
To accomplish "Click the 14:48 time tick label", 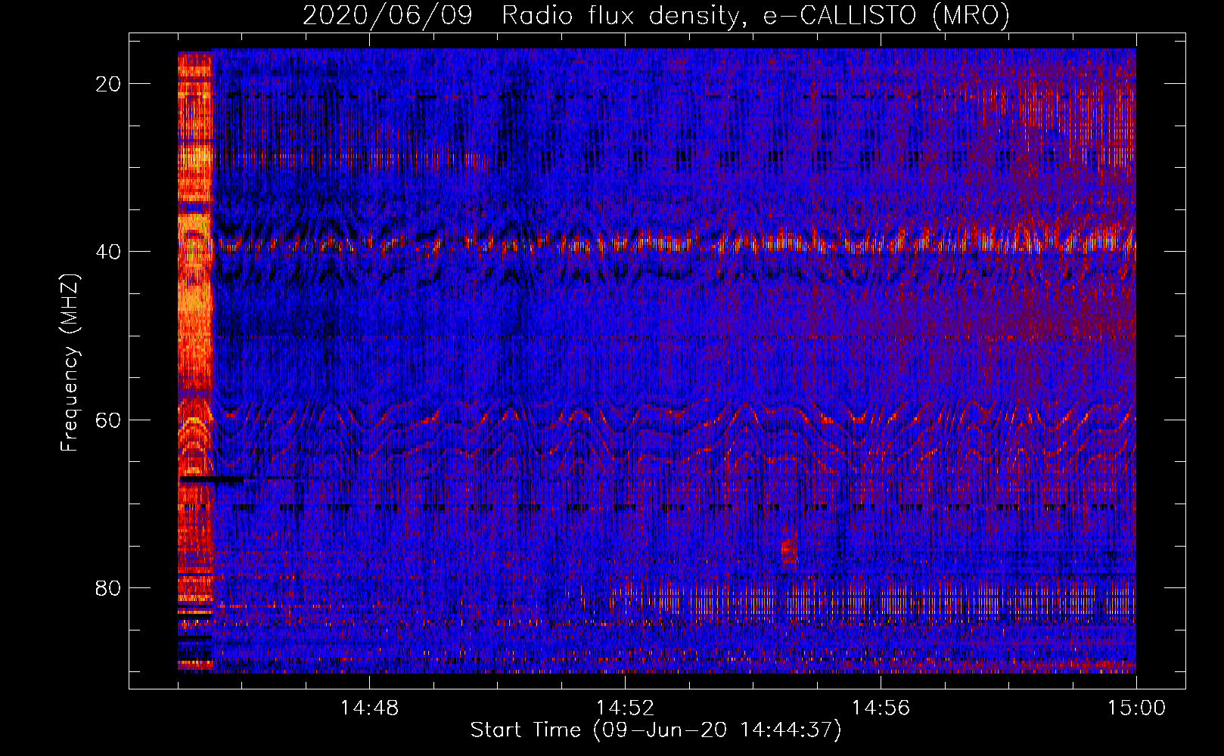I will [x=369, y=708].
